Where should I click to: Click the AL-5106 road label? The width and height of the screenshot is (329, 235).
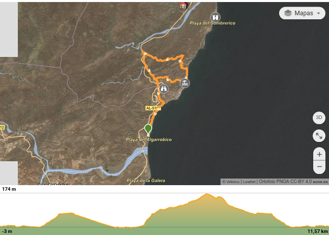(x=153, y=108)
